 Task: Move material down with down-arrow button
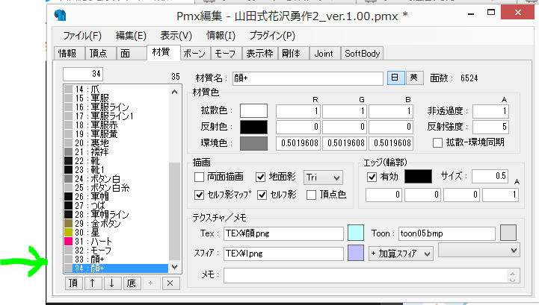(x=111, y=283)
